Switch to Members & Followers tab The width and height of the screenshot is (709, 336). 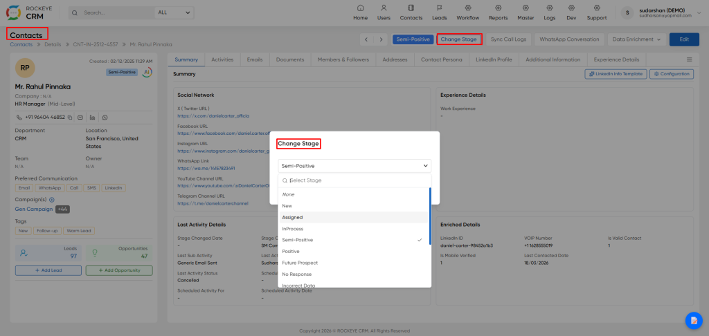pyautogui.click(x=343, y=59)
